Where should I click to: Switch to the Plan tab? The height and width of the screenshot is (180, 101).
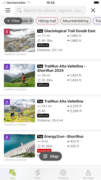[x=38, y=174]
